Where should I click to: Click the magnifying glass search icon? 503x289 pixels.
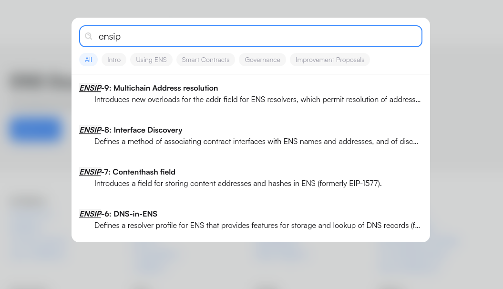(x=89, y=36)
